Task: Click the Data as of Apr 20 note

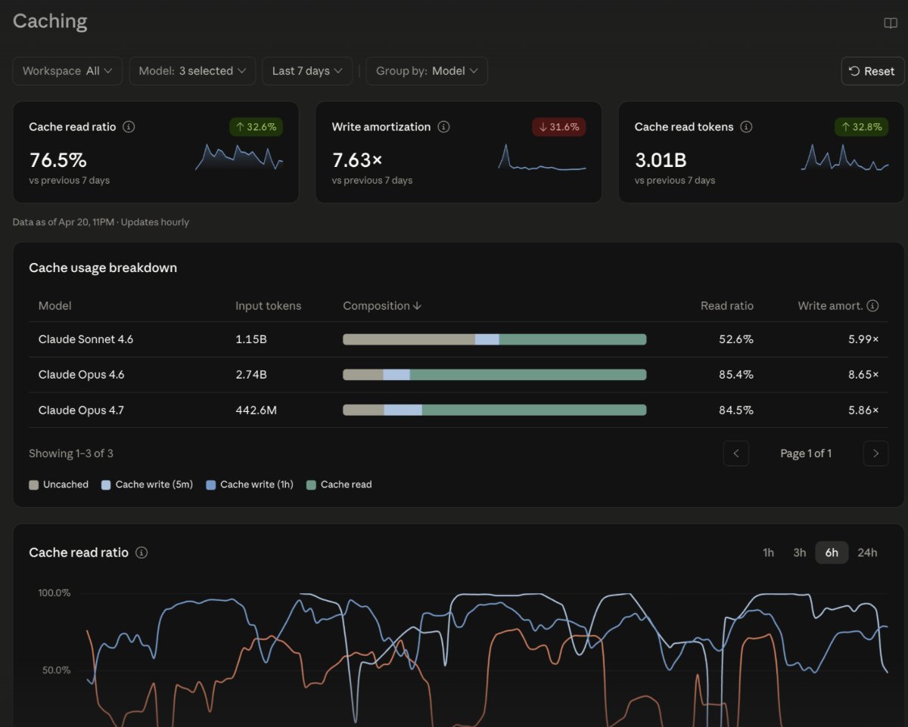Action: (x=101, y=222)
